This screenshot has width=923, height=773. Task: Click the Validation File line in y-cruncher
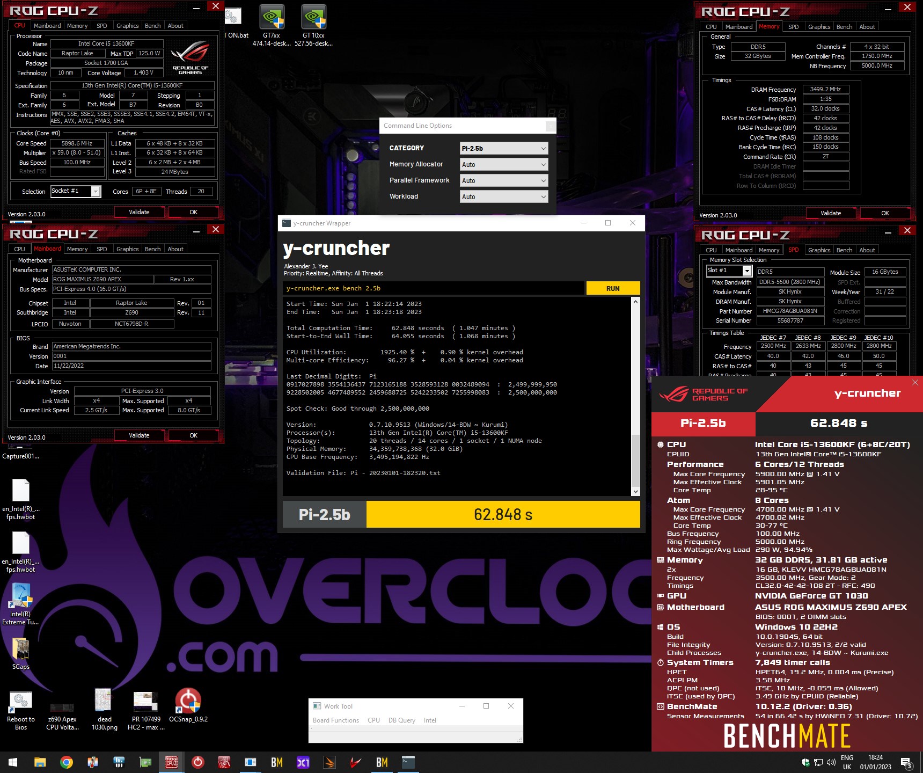[x=363, y=473]
